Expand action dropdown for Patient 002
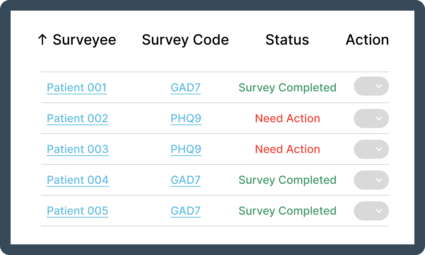The image size is (425, 255). click(371, 118)
